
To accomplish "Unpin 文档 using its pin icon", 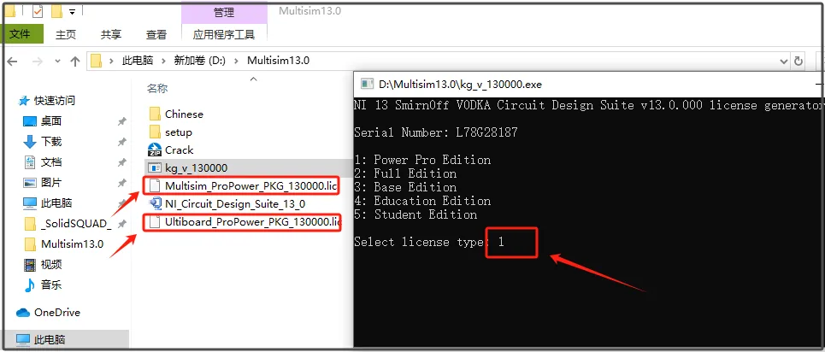I will [121, 162].
